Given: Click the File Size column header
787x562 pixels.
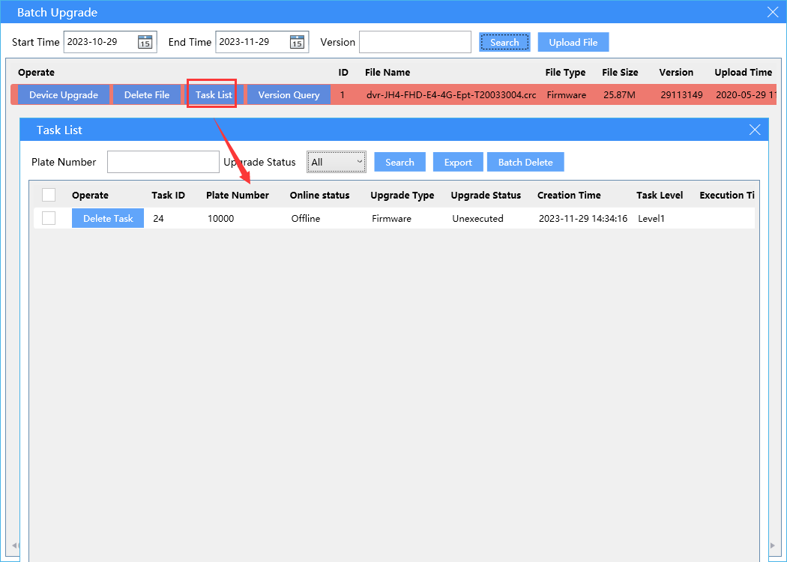Looking at the screenshot, I should coord(620,72).
